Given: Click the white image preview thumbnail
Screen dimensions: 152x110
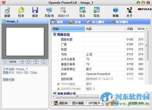Looking at the screenshot, I should tap(25, 42).
